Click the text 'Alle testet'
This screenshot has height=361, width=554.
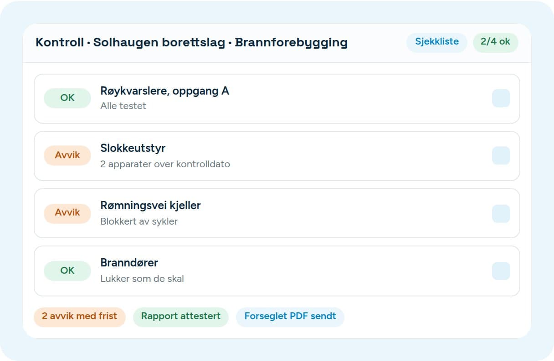(123, 106)
